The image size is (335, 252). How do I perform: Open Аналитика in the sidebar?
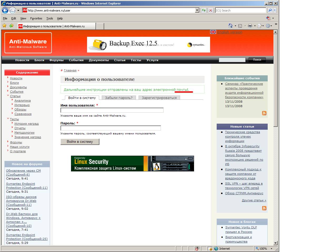[x=23, y=101]
